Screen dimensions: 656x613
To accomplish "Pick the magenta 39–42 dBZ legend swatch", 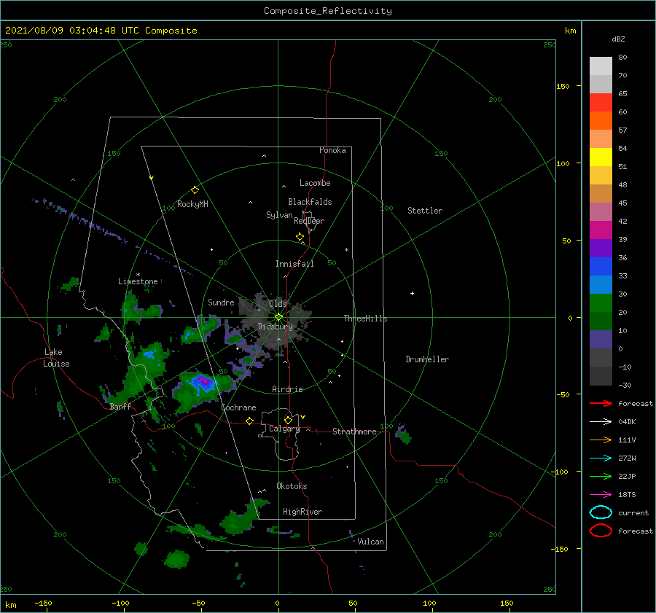I will 601,230.
